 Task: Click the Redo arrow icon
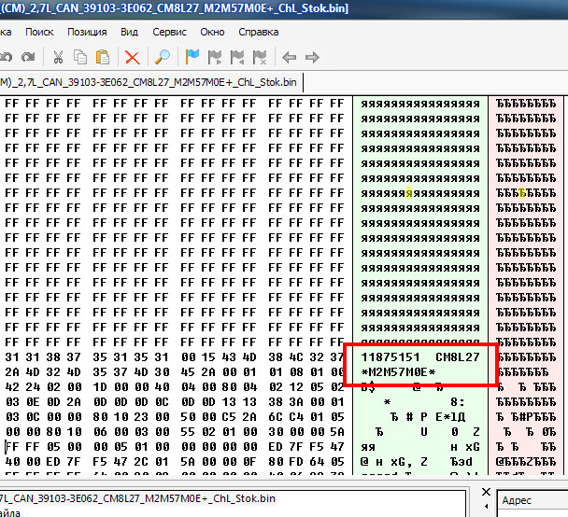26,57
